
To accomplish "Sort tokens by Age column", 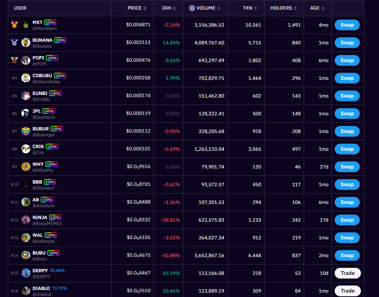I will point(317,8).
